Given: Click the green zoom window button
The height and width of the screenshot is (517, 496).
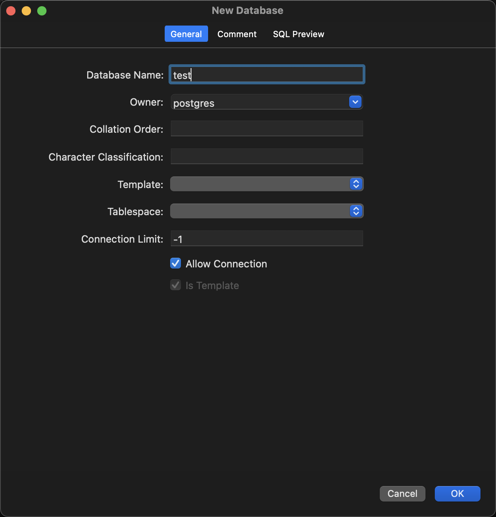Looking at the screenshot, I should coord(42,11).
